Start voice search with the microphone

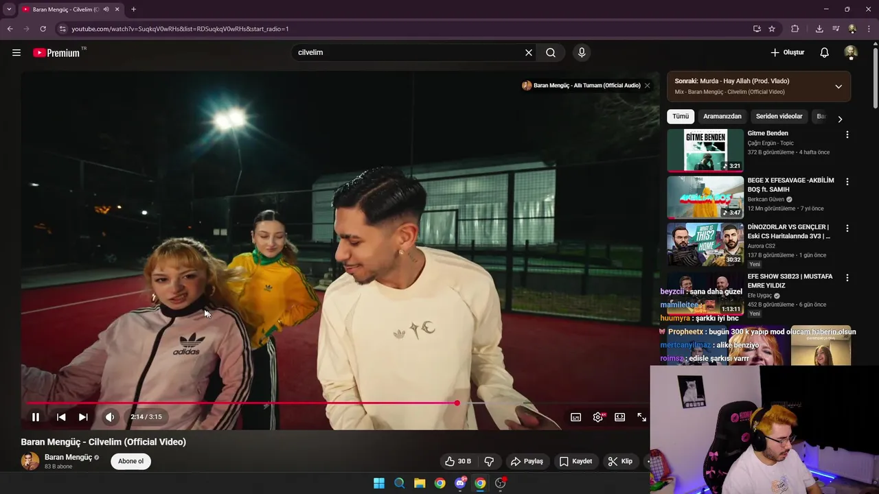(582, 52)
